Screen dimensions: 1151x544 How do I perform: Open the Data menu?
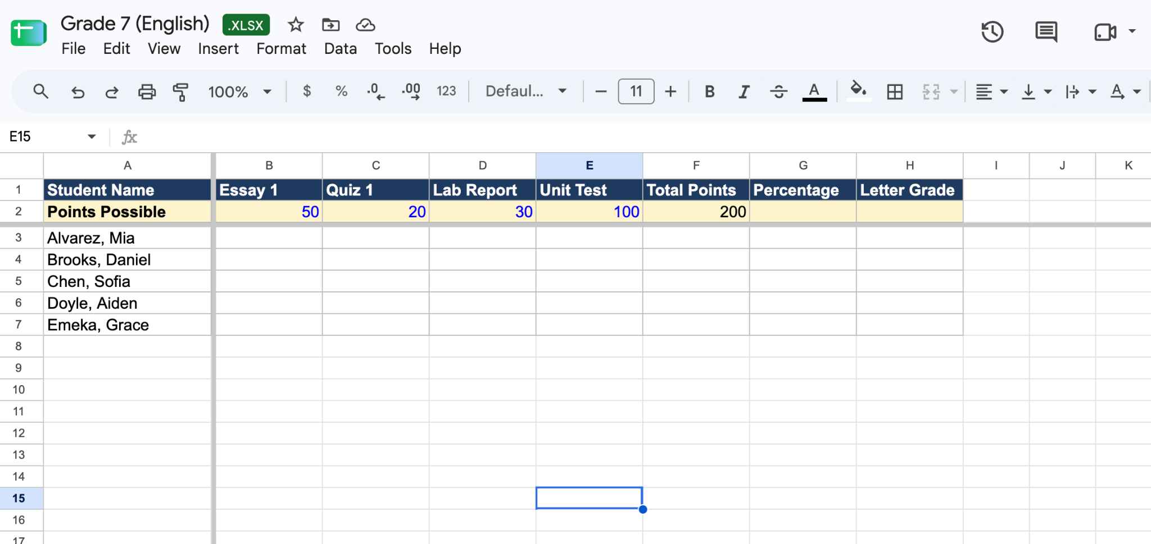coord(341,49)
